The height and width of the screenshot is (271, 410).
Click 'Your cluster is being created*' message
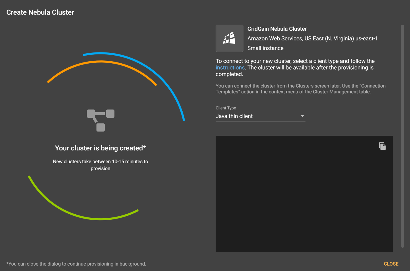100,148
